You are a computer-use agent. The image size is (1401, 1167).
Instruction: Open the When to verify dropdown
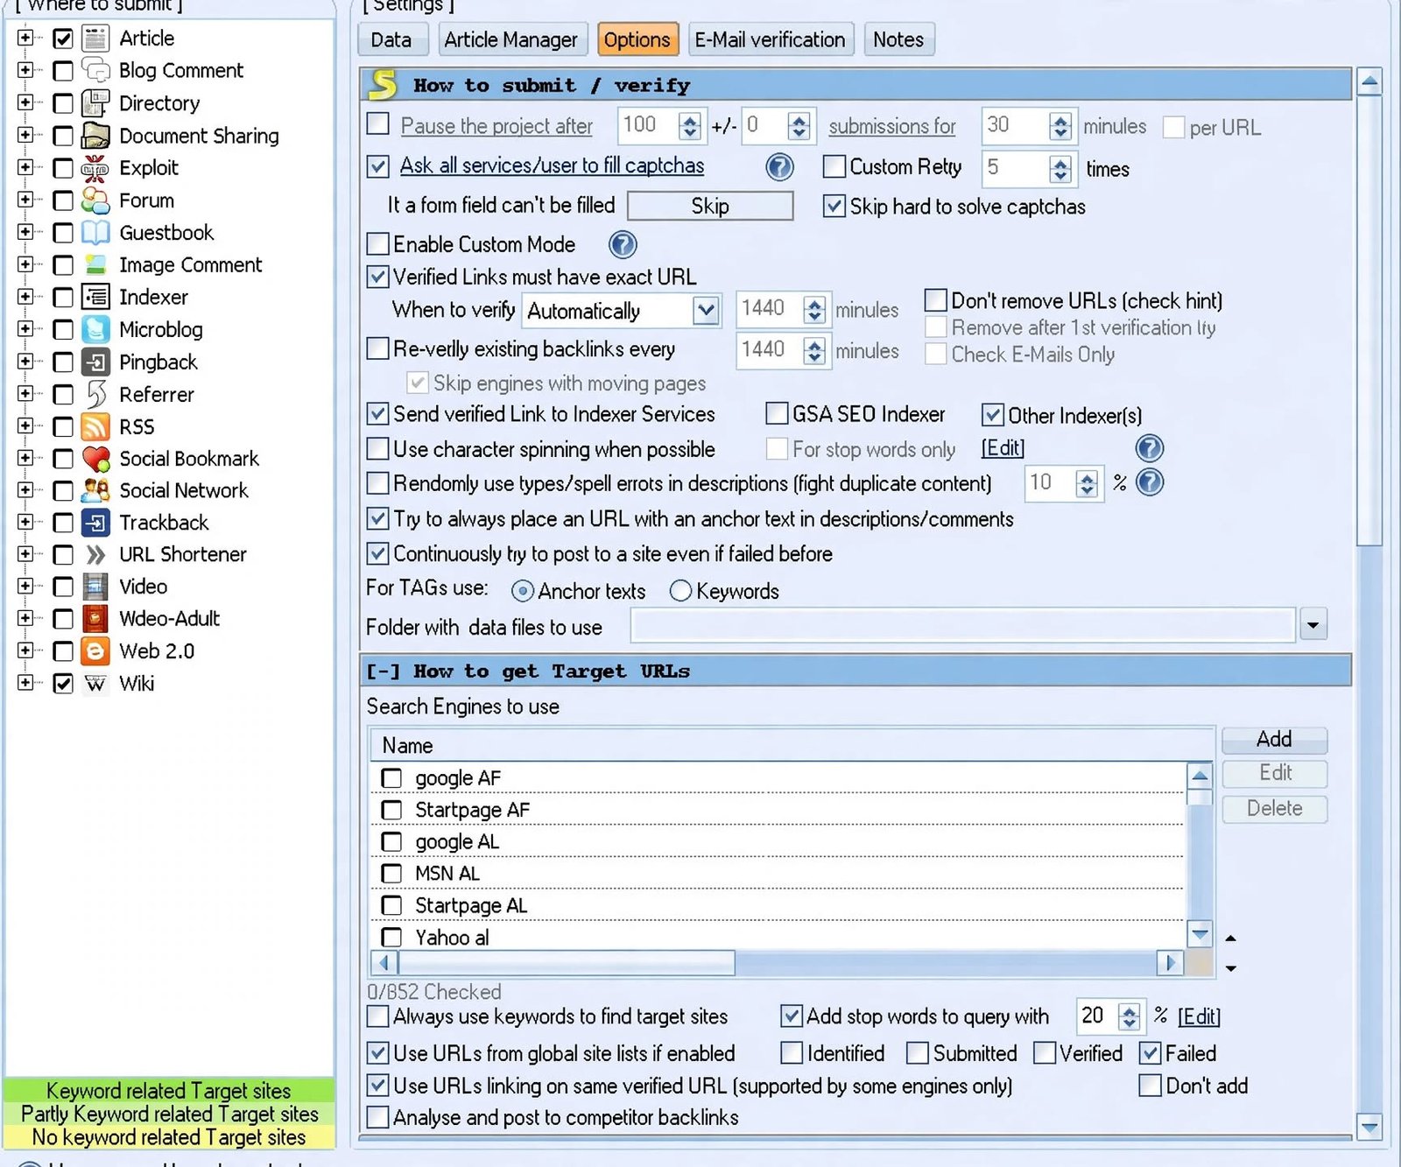pyautogui.click(x=706, y=311)
